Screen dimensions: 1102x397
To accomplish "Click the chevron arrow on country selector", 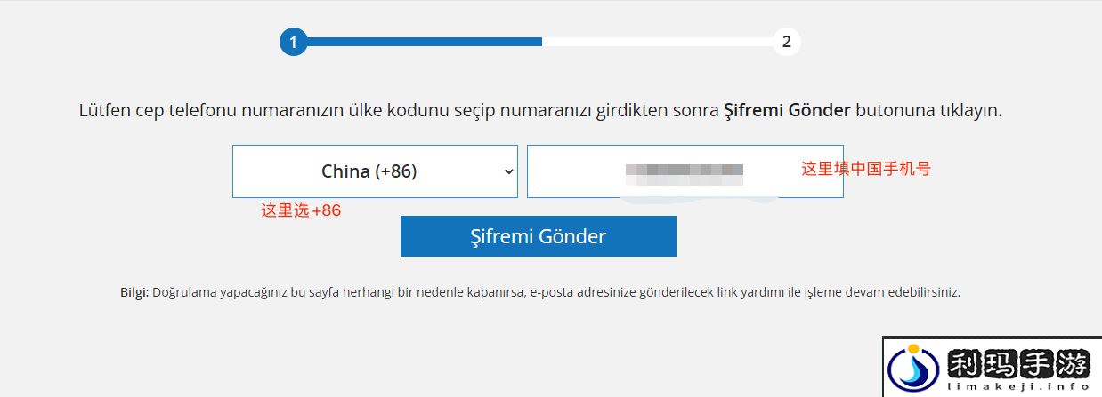I will click(508, 171).
